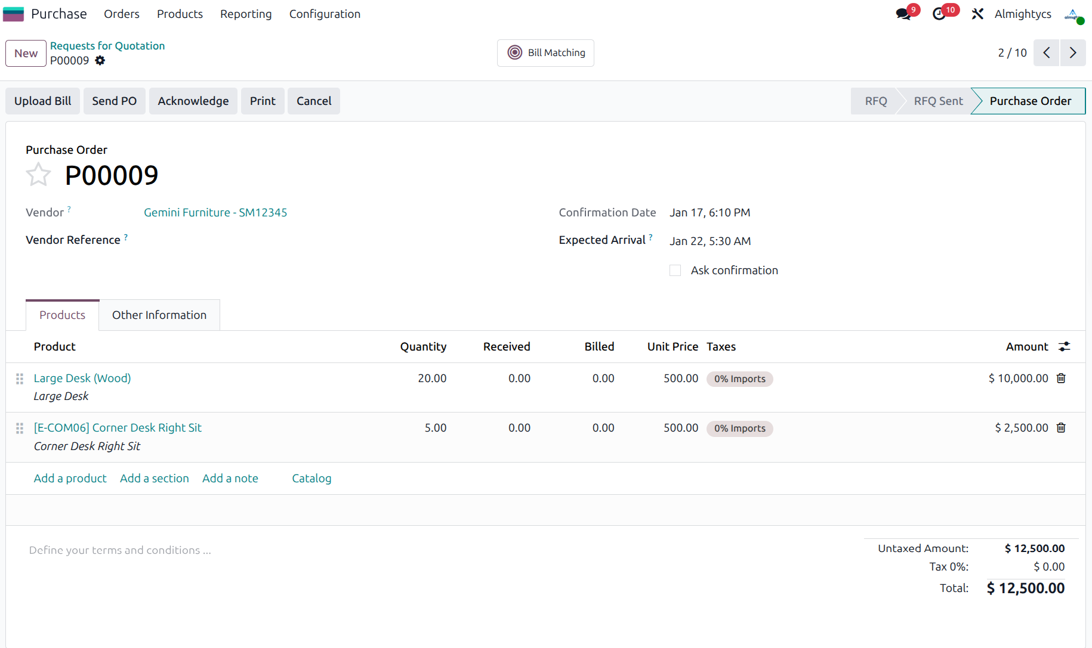Click the 0% Imports tax on Corner Desk
Image resolution: width=1092 pixels, height=648 pixels.
click(740, 428)
